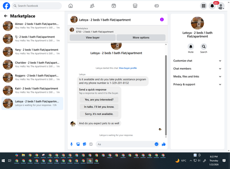Expand Chat members section
The height and width of the screenshot is (169, 230).
[x=197, y=68]
